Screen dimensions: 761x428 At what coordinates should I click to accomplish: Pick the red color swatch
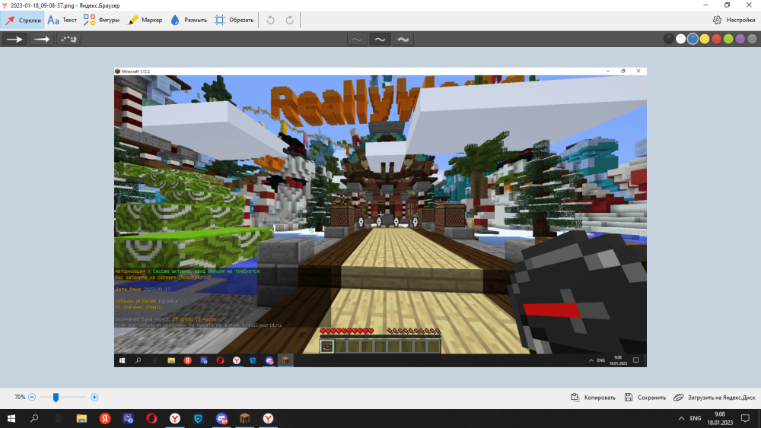click(x=716, y=40)
